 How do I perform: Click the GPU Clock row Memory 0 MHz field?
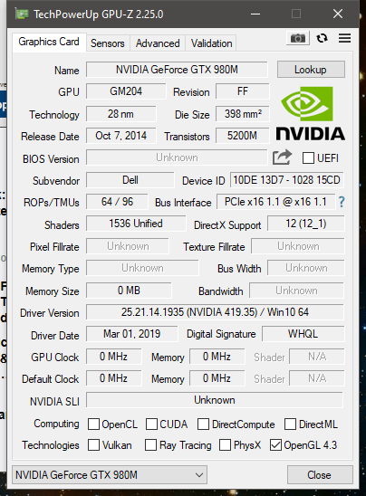click(217, 357)
